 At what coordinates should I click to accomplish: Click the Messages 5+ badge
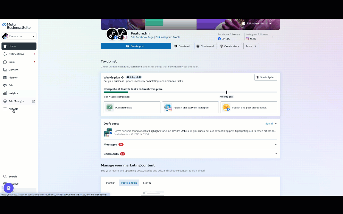(121, 144)
